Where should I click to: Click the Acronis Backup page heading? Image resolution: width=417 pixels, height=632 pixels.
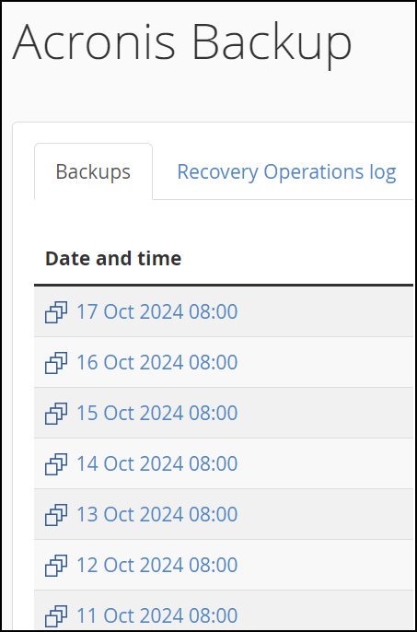(x=182, y=42)
